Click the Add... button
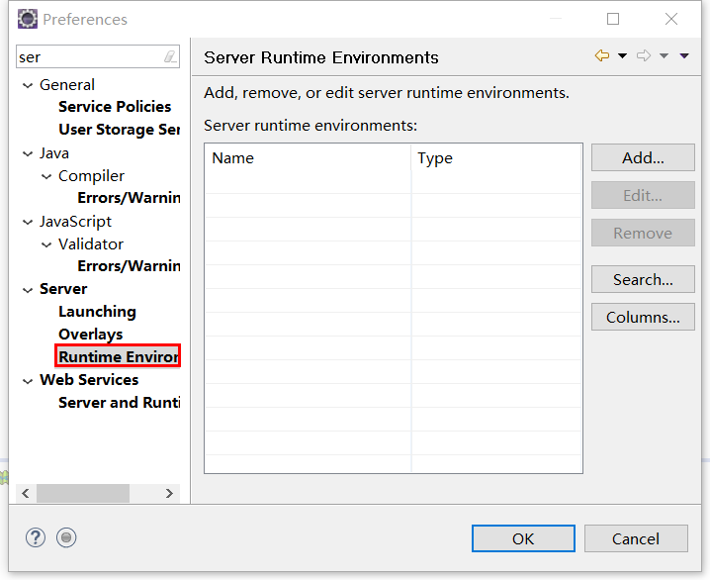 click(643, 157)
